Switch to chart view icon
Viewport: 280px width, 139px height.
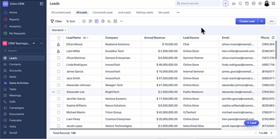point(103,21)
